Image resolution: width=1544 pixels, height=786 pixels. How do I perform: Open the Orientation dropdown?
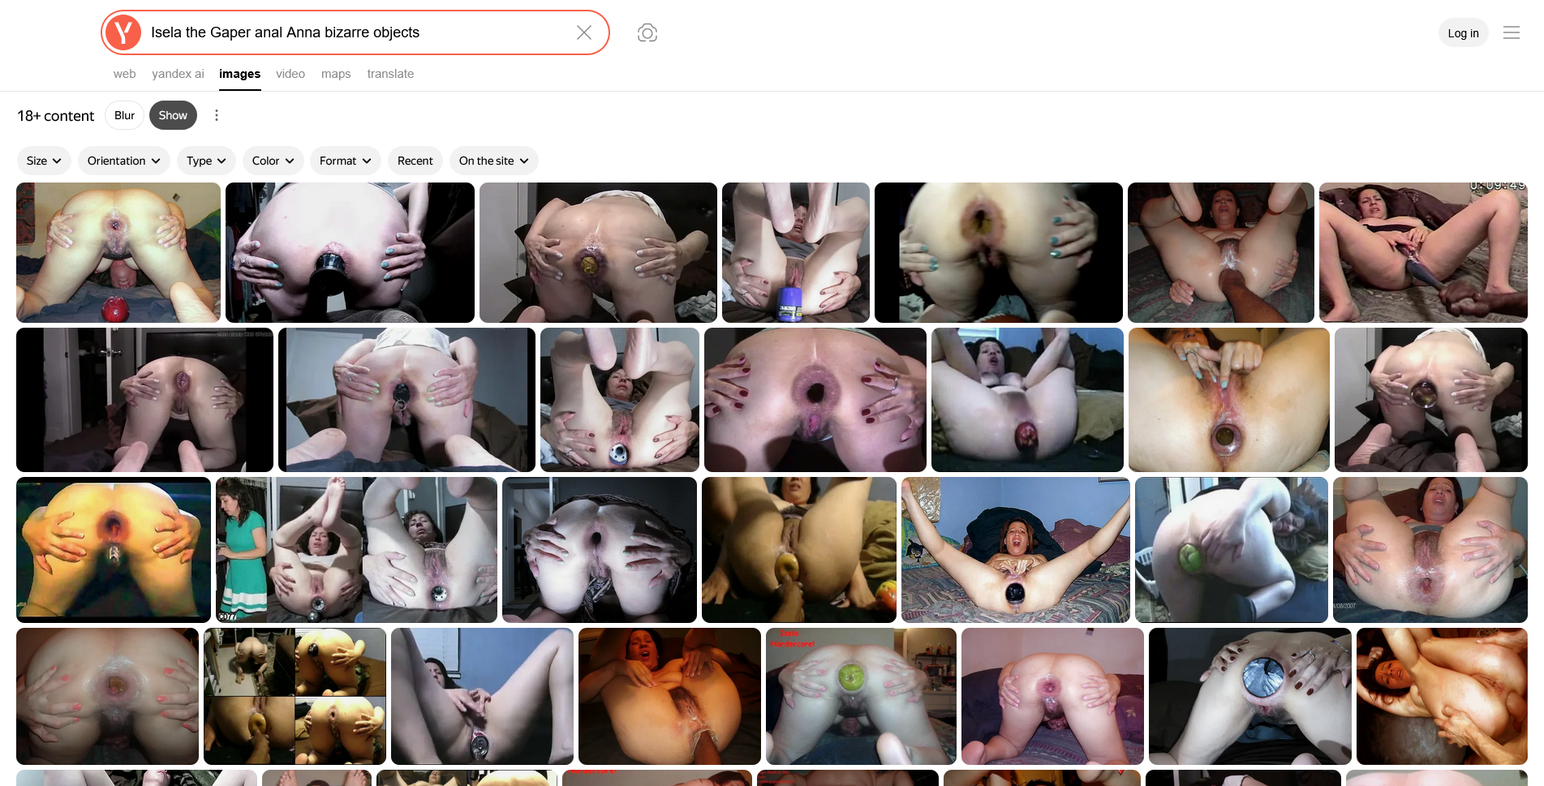pyautogui.click(x=123, y=161)
